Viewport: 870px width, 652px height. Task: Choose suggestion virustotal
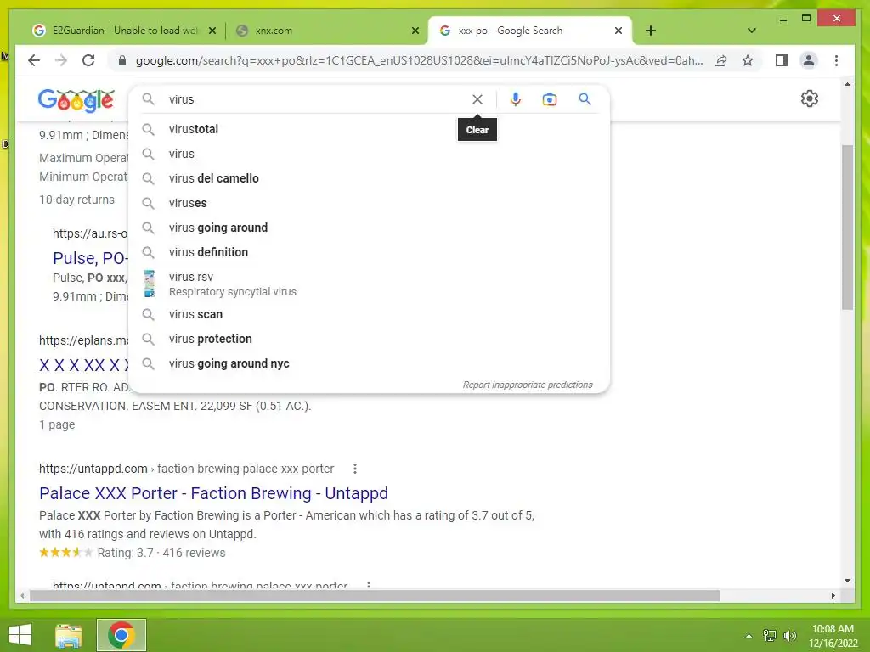(x=369, y=129)
